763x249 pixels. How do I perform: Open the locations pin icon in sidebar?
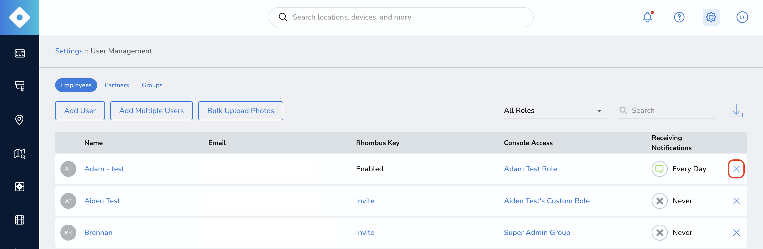click(x=20, y=120)
